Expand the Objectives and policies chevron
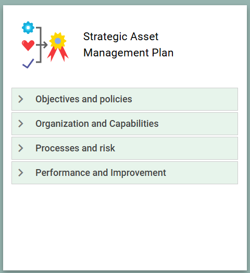 [21, 99]
